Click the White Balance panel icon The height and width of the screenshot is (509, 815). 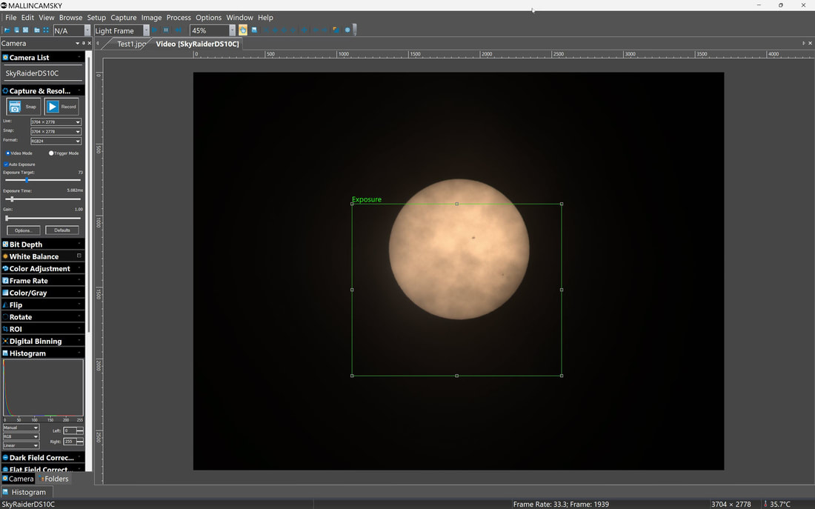pos(5,256)
